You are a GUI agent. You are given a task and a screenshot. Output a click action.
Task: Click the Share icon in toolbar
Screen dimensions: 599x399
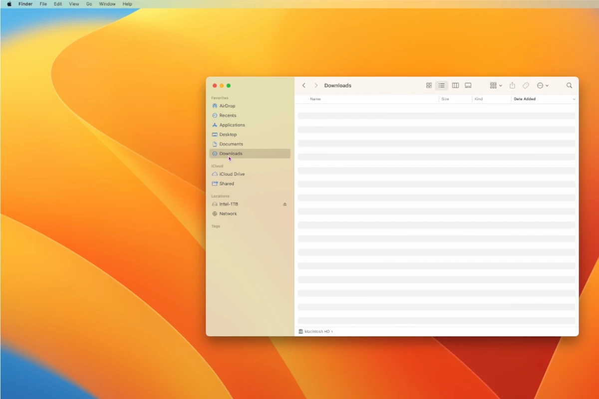pos(512,86)
